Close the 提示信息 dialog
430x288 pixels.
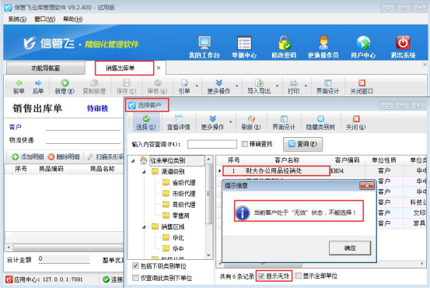coord(367,186)
